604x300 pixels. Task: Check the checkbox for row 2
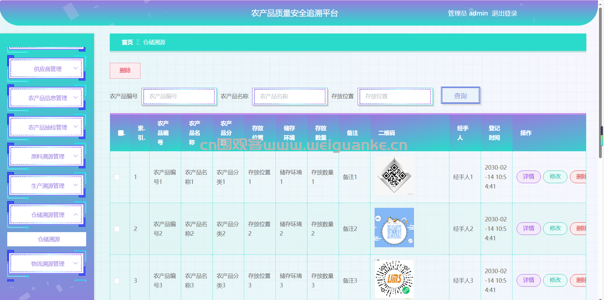pos(117,229)
